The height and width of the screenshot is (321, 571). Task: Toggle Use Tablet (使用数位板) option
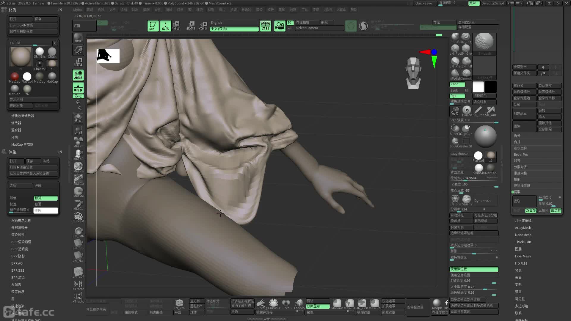(474, 269)
